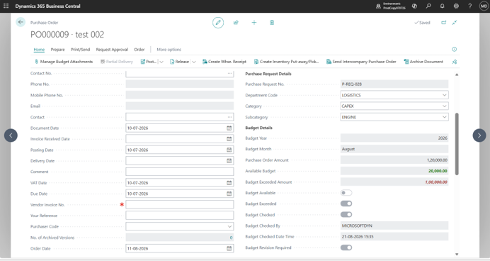Click Create Inventory Put-away/Pick

[286, 62]
